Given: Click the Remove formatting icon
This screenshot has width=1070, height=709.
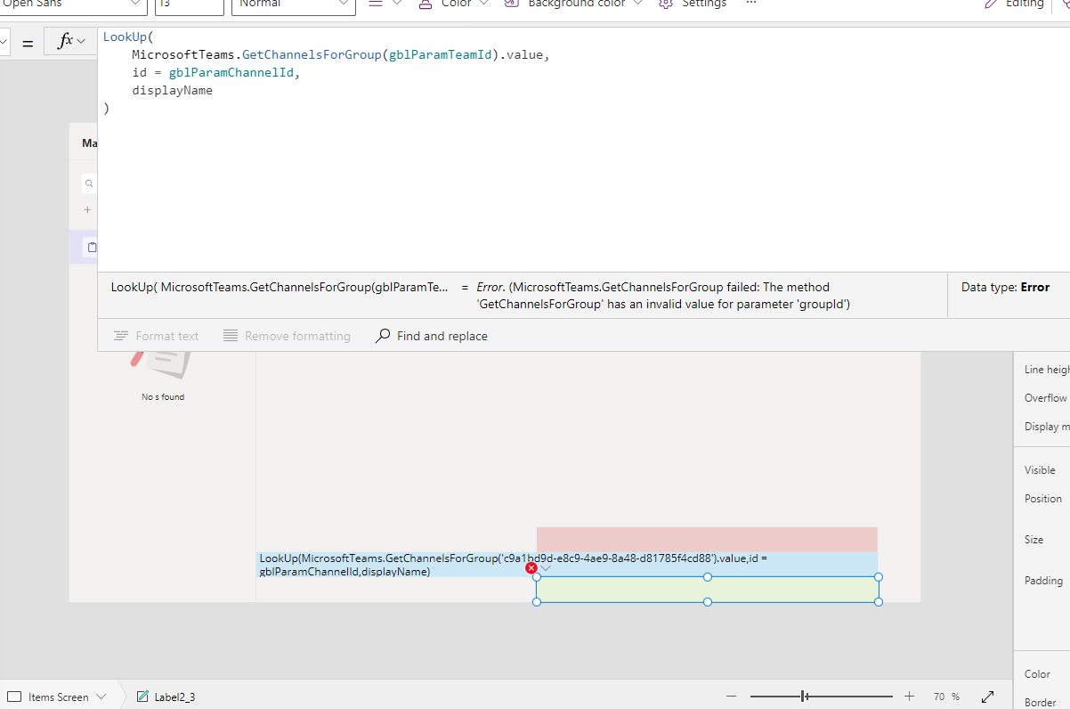Looking at the screenshot, I should (230, 336).
